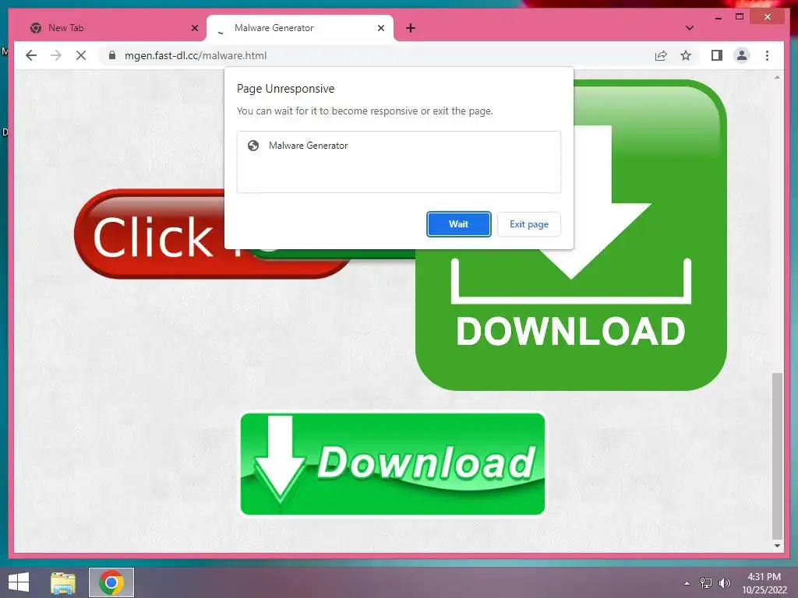
Task: Go forward to next page
Action: (x=56, y=55)
